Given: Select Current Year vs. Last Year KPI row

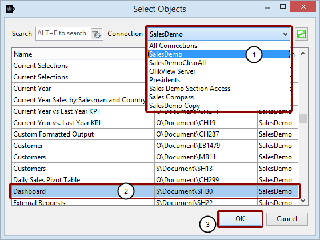Looking at the screenshot, I should [155, 123].
